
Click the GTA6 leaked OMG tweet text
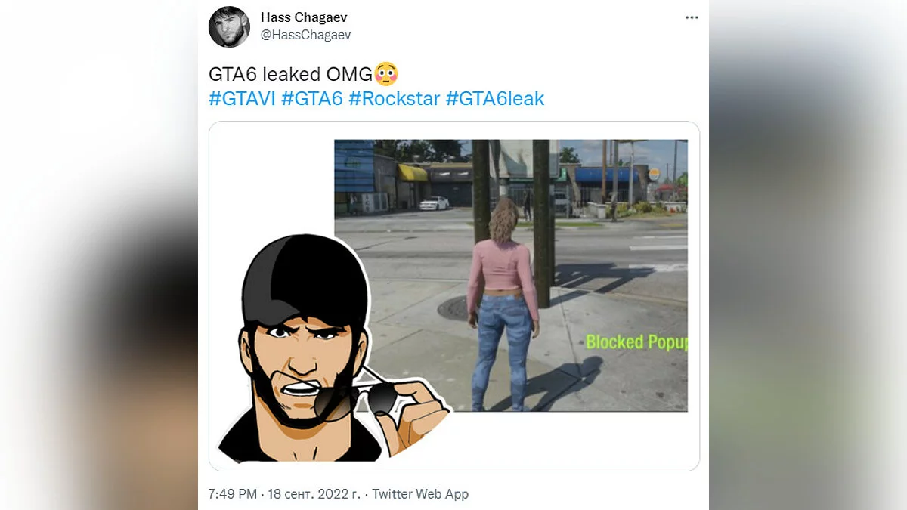coord(291,74)
